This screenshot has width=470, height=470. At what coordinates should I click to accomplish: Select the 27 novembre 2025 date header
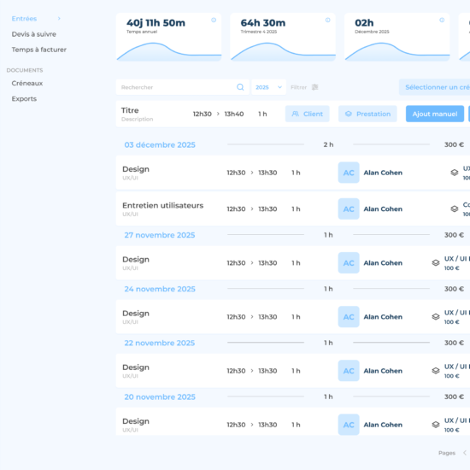pos(160,235)
